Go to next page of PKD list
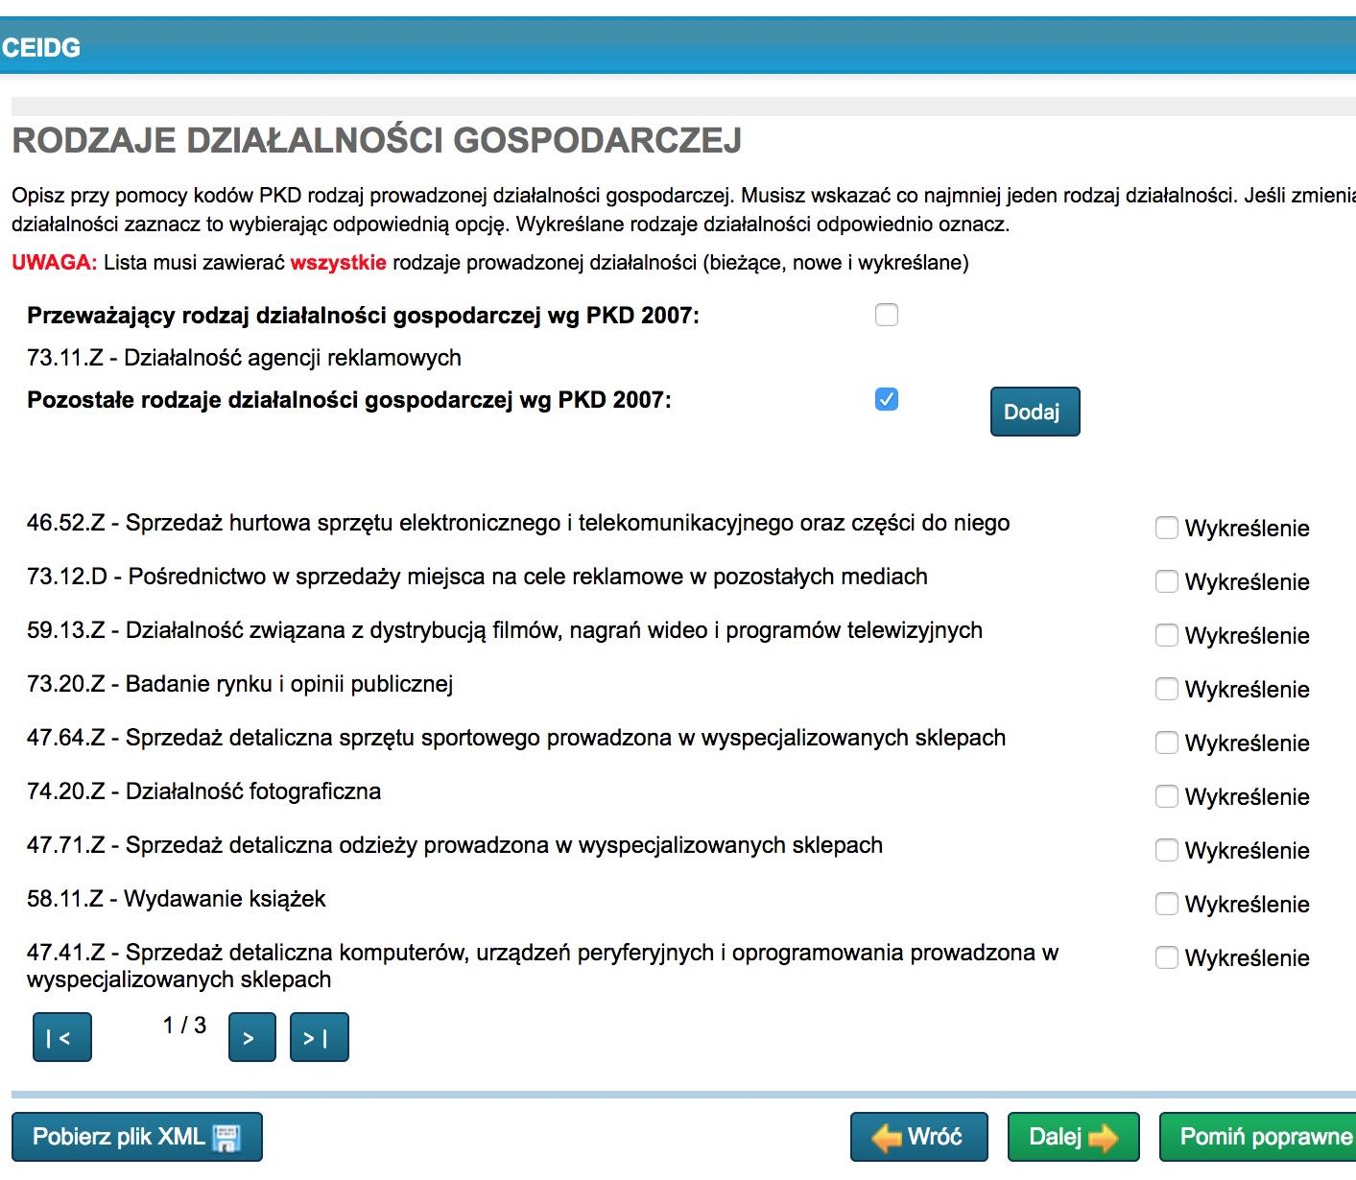This screenshot has width=1356, height=1180. pos(252,1037)
